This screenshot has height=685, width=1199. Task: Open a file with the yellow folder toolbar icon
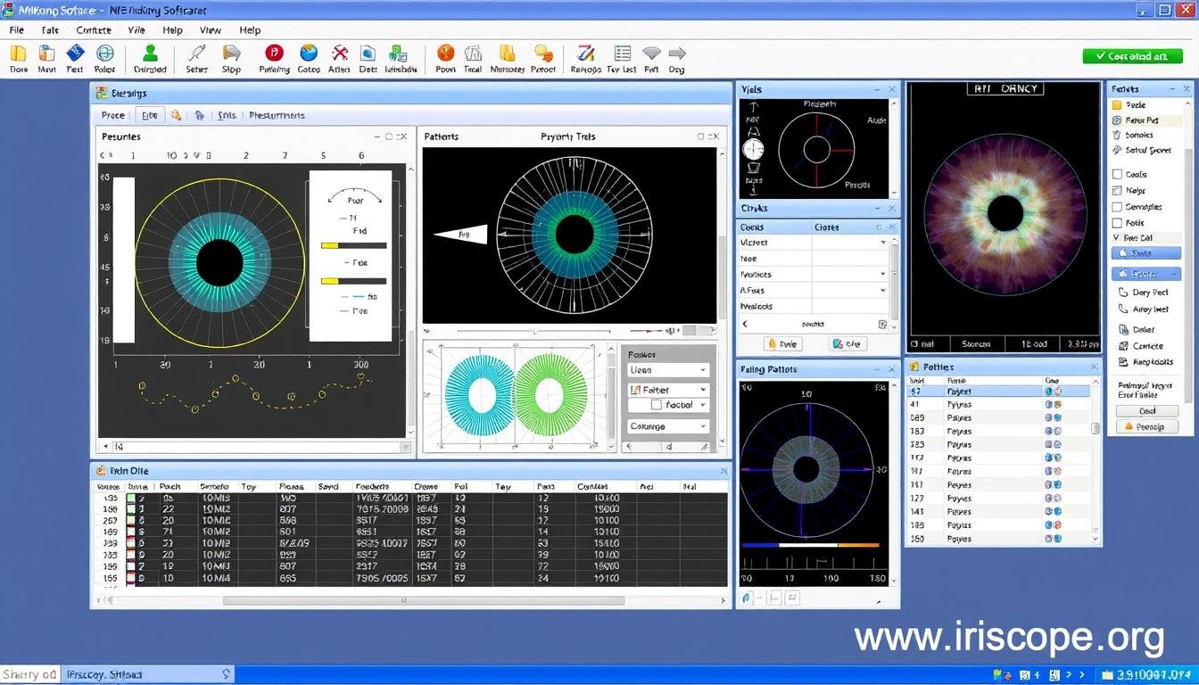click(18, 55)
